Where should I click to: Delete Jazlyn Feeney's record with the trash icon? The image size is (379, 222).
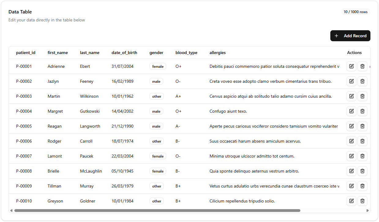362,81
